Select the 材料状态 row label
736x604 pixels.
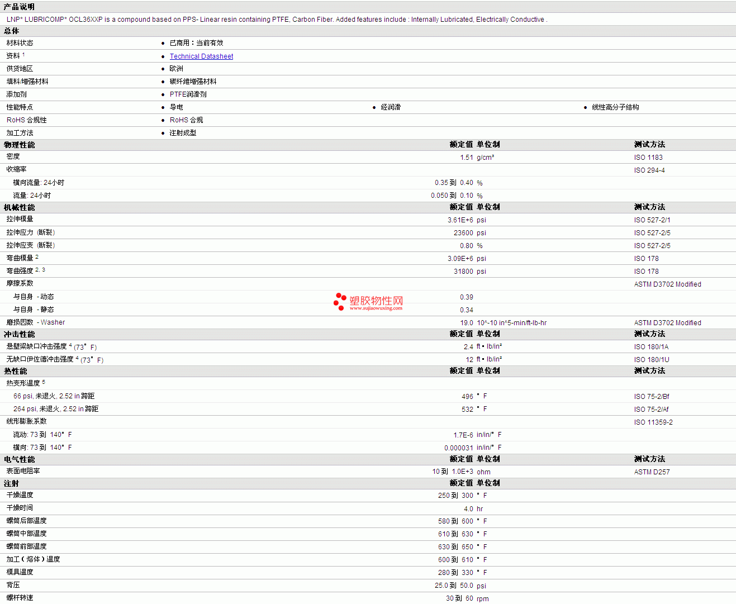pos(20,43)
